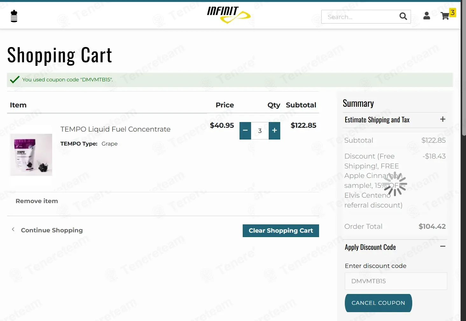
Task: Open the shopping cart icon
Action: tap(445, 16)
